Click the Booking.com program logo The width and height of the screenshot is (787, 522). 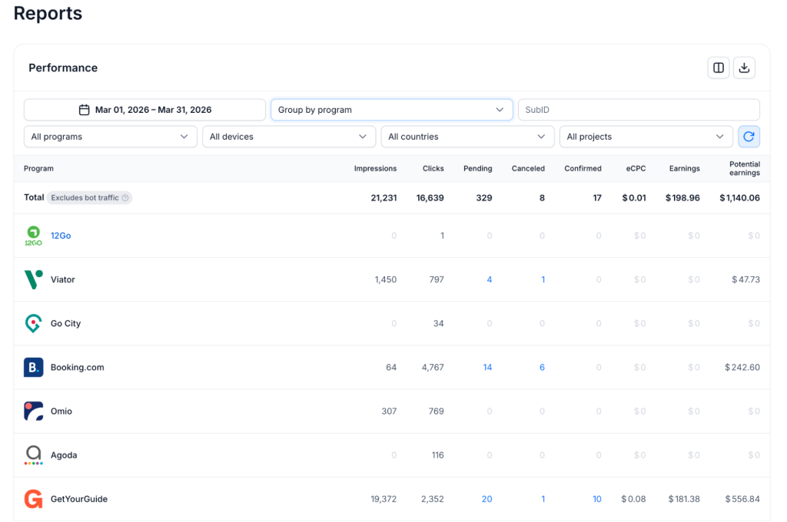(34, 367)
